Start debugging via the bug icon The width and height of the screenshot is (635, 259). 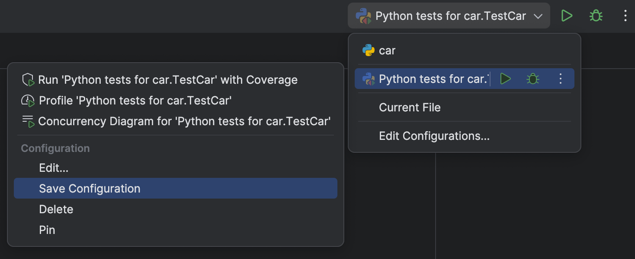pos(596,16)
